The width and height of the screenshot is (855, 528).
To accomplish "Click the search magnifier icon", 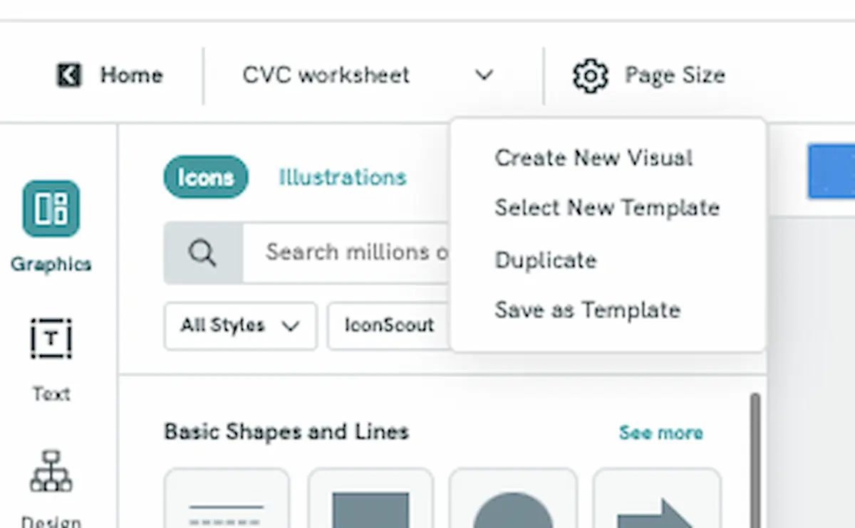I will pos(203,253).
